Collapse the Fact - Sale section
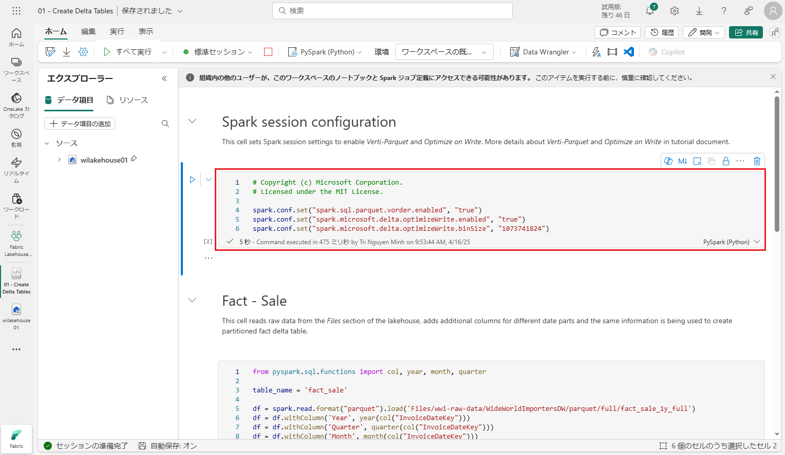Screen dimensions: 785x455 click(x=192, y=301)
